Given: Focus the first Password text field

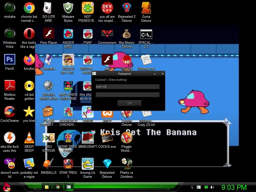Looking at the screenshot, I should click(x=127, y=86).
